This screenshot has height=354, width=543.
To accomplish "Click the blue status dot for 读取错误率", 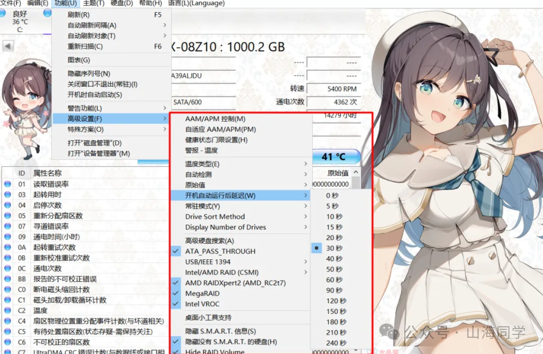I will pos(8,184).
